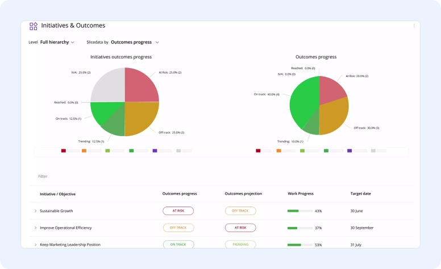Image resolution: width=441 pixels, height=269 pixels.
Task: Open the Level Full hierarchy dropdown
Action: pos(57,42)
